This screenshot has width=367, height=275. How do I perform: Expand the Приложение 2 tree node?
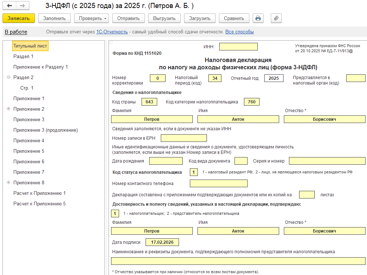8,109
